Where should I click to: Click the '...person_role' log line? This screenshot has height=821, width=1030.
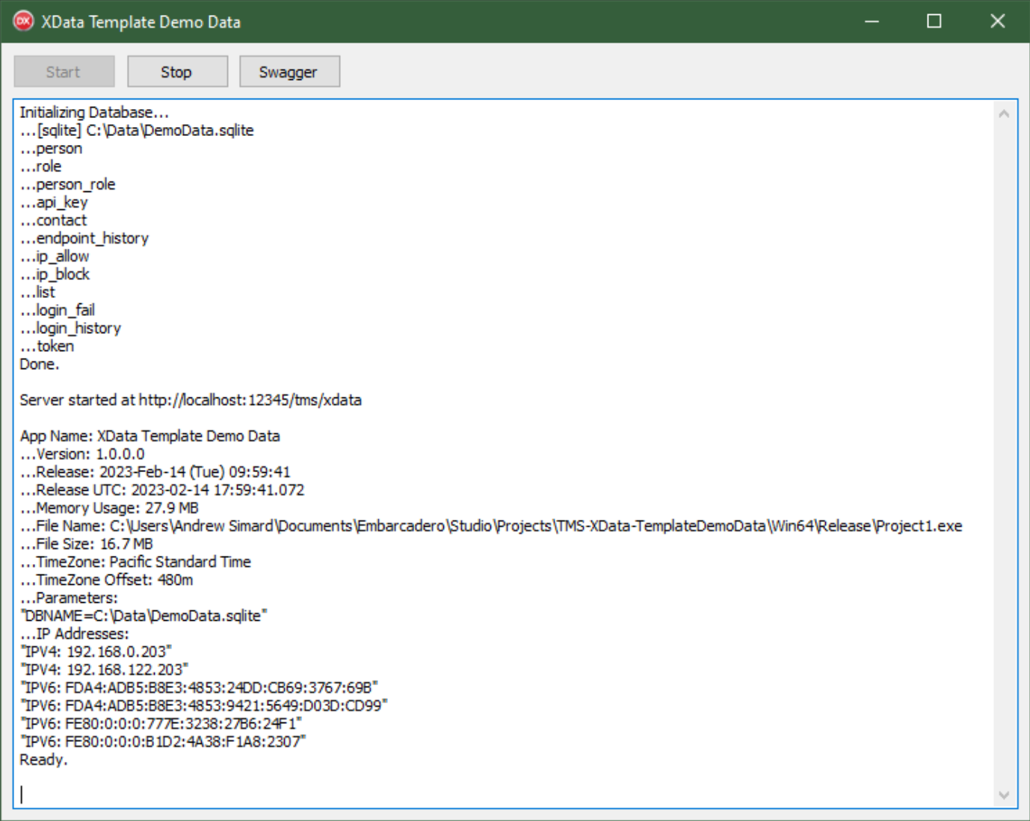tap(67, 184)
